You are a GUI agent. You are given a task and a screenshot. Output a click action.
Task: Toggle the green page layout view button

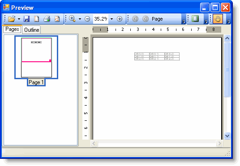point(195,19)
